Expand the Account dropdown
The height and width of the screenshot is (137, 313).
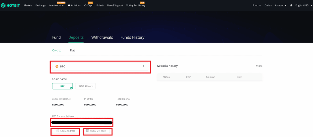click(x=281, y=5)
